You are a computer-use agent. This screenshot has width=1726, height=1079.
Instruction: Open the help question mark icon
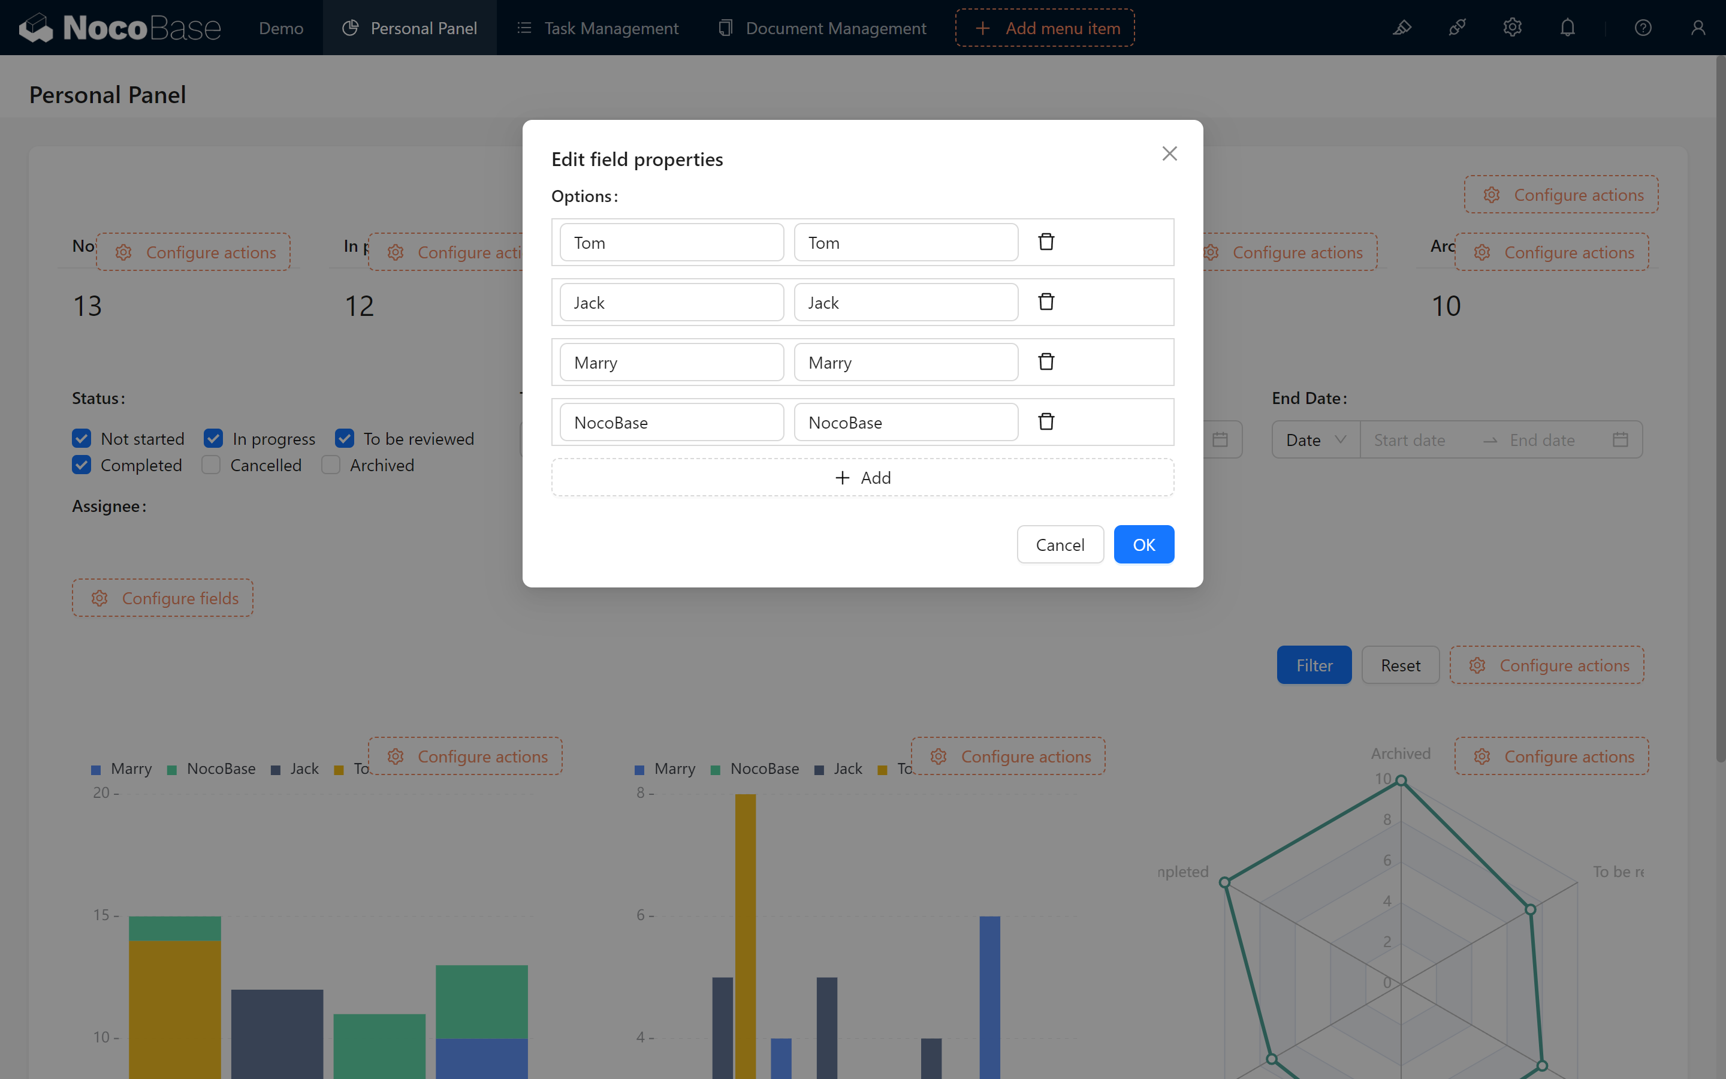1643,28
